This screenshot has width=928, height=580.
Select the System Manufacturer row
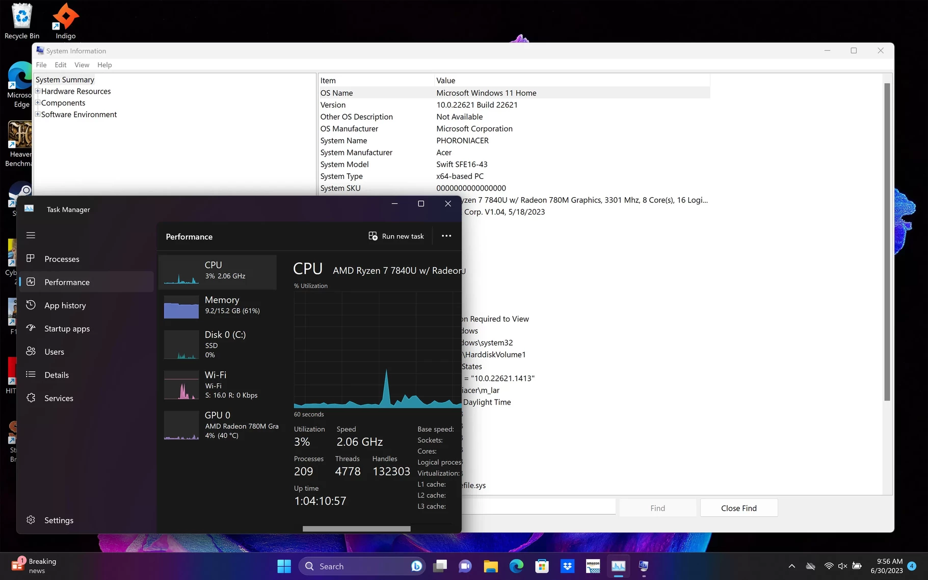pos(514,152)
